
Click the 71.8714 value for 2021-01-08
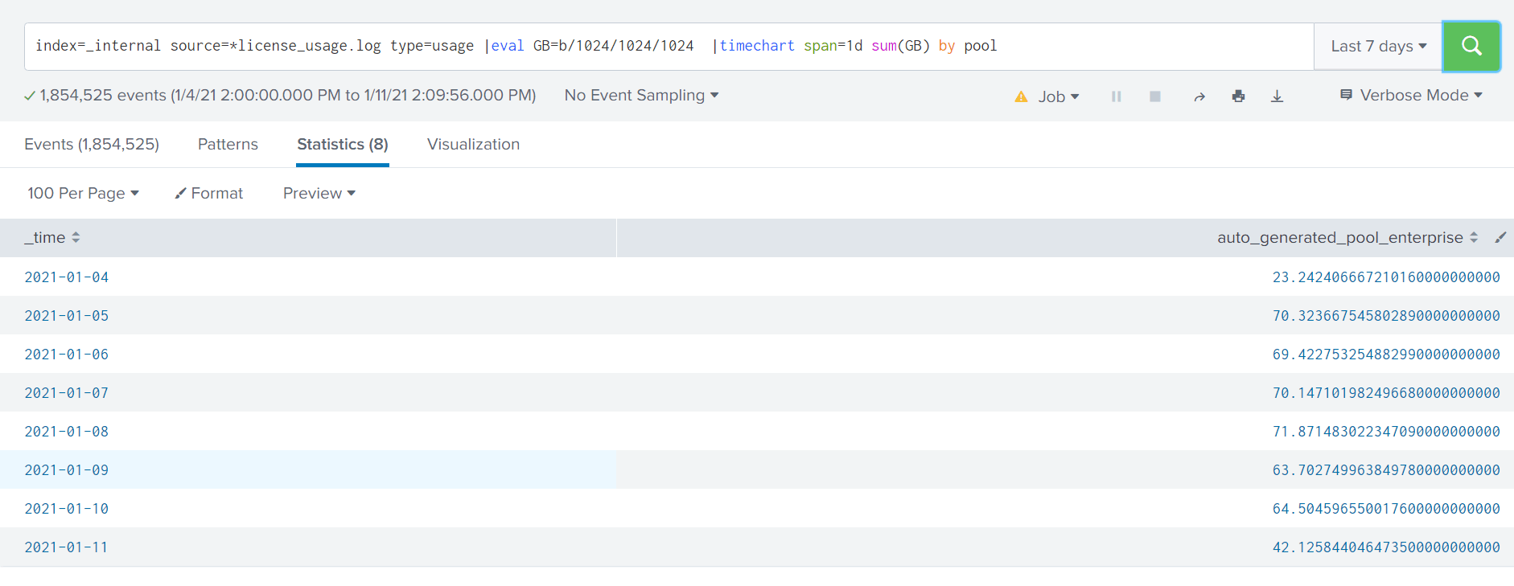click(x=1386, y=432)
